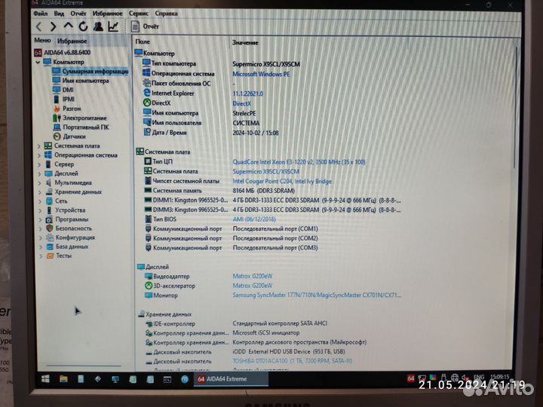
Task: Open the Windows Start menu
Action: pos(45,379)
